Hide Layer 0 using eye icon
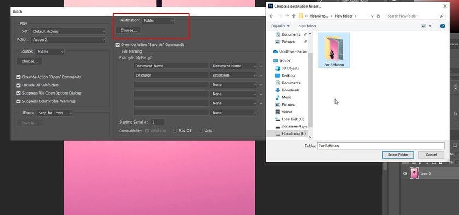This screenshot has width=459, height=215. click(x=405, y=173)
